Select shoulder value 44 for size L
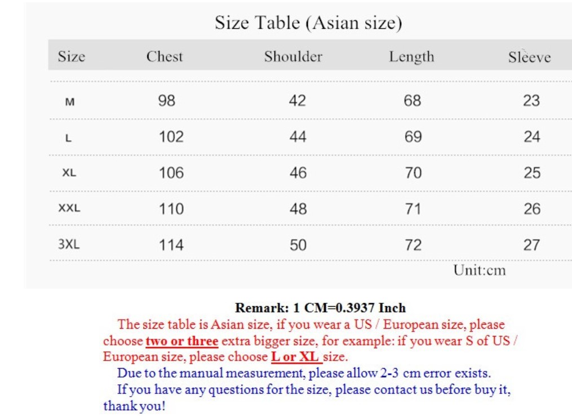 (298, 137)
